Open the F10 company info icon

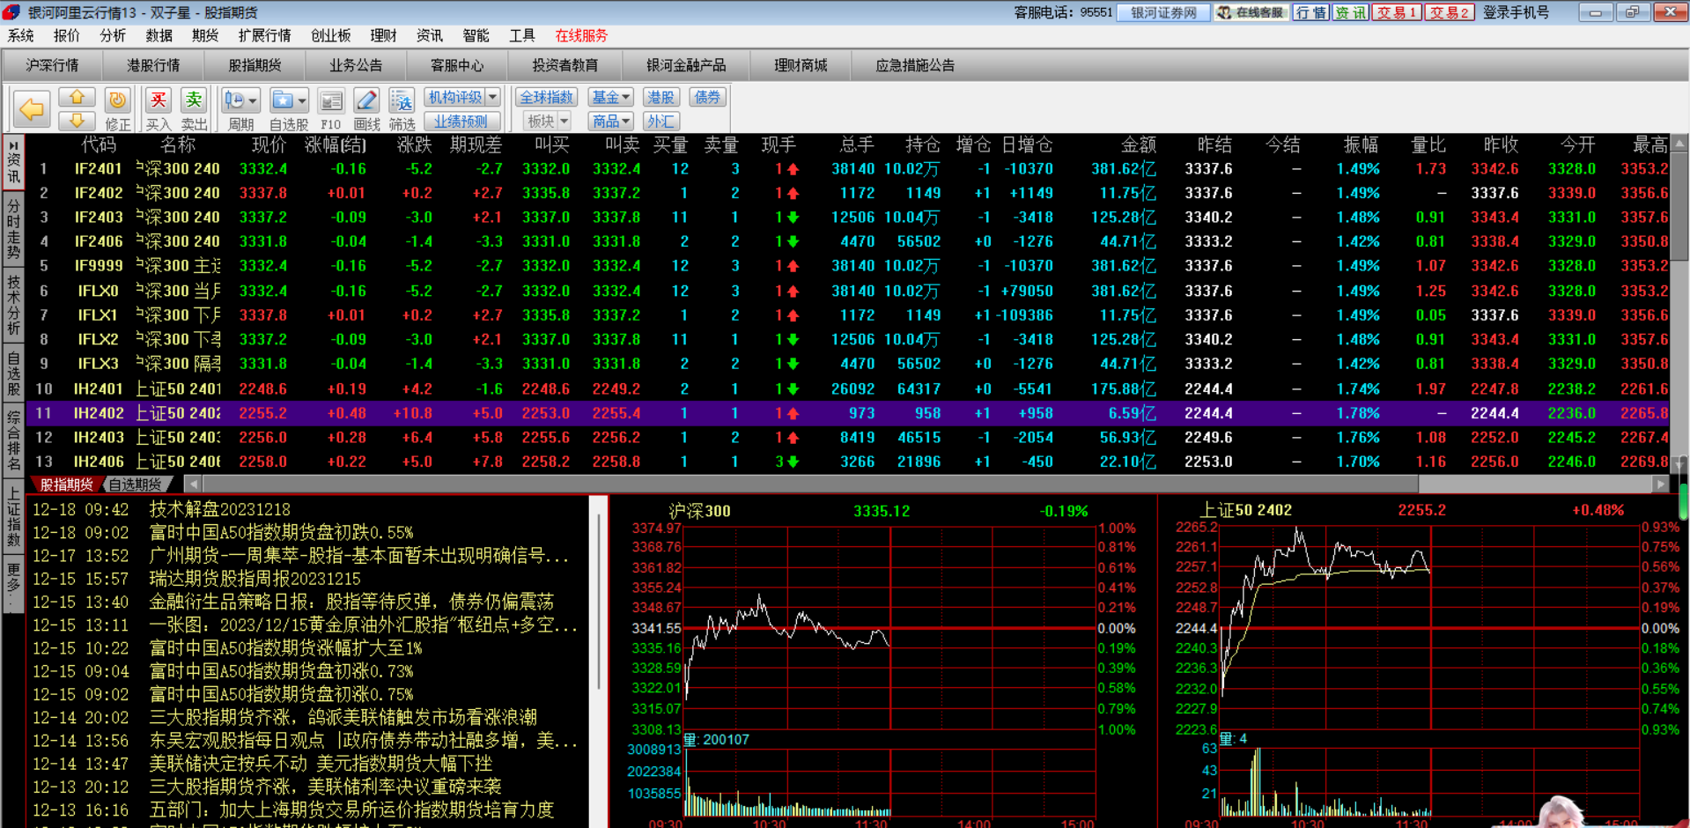tap(331, 102)
